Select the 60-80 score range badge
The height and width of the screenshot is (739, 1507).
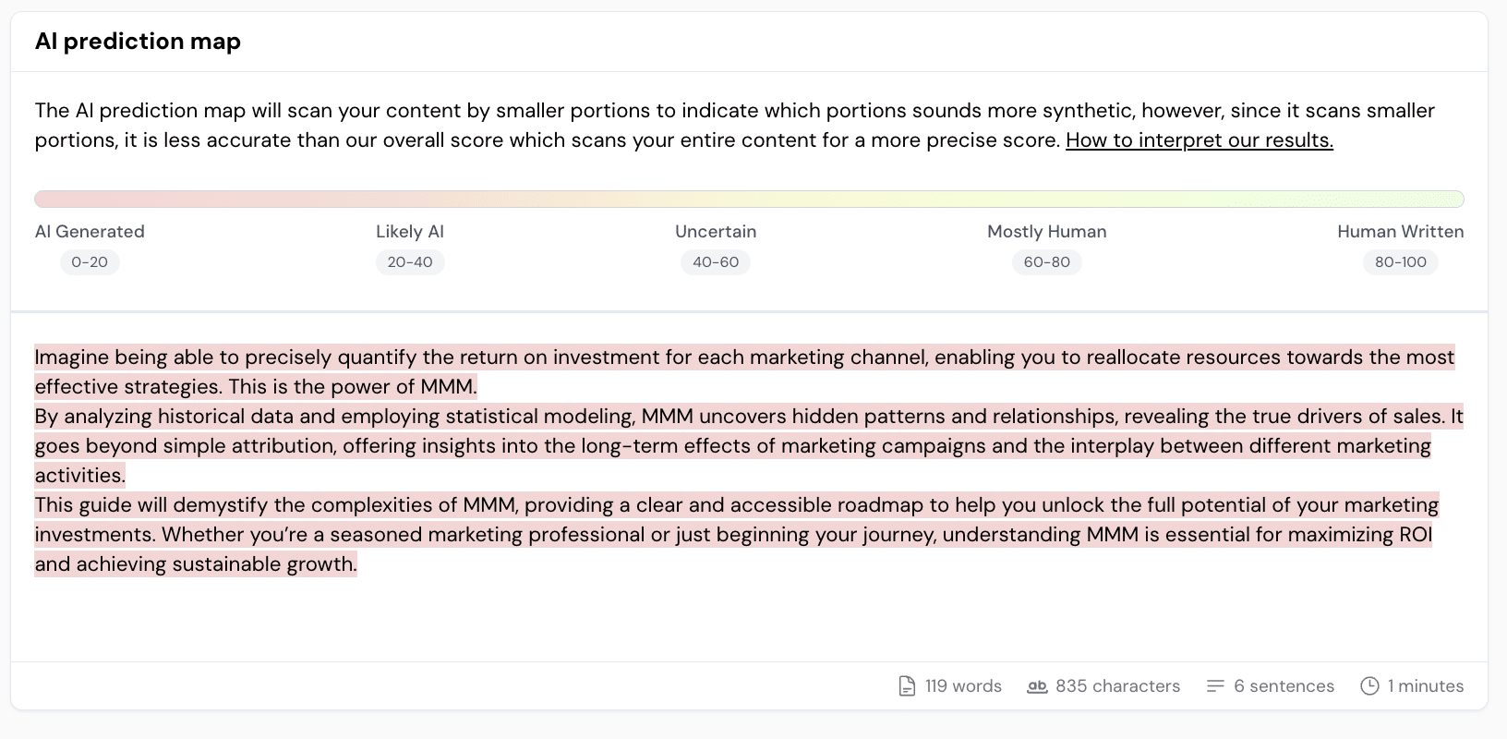[x=1047, y=262]
